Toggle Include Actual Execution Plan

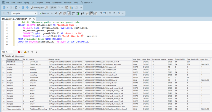(73, 13)
